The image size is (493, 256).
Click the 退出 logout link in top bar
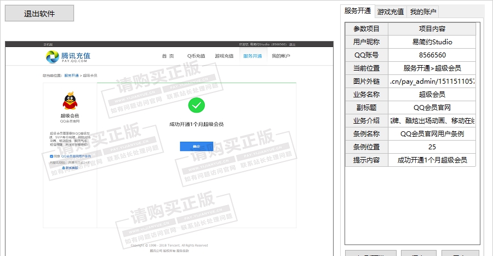click(292, 45)
